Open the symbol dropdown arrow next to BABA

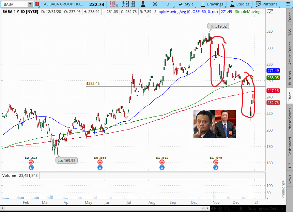tap(30, 4)
